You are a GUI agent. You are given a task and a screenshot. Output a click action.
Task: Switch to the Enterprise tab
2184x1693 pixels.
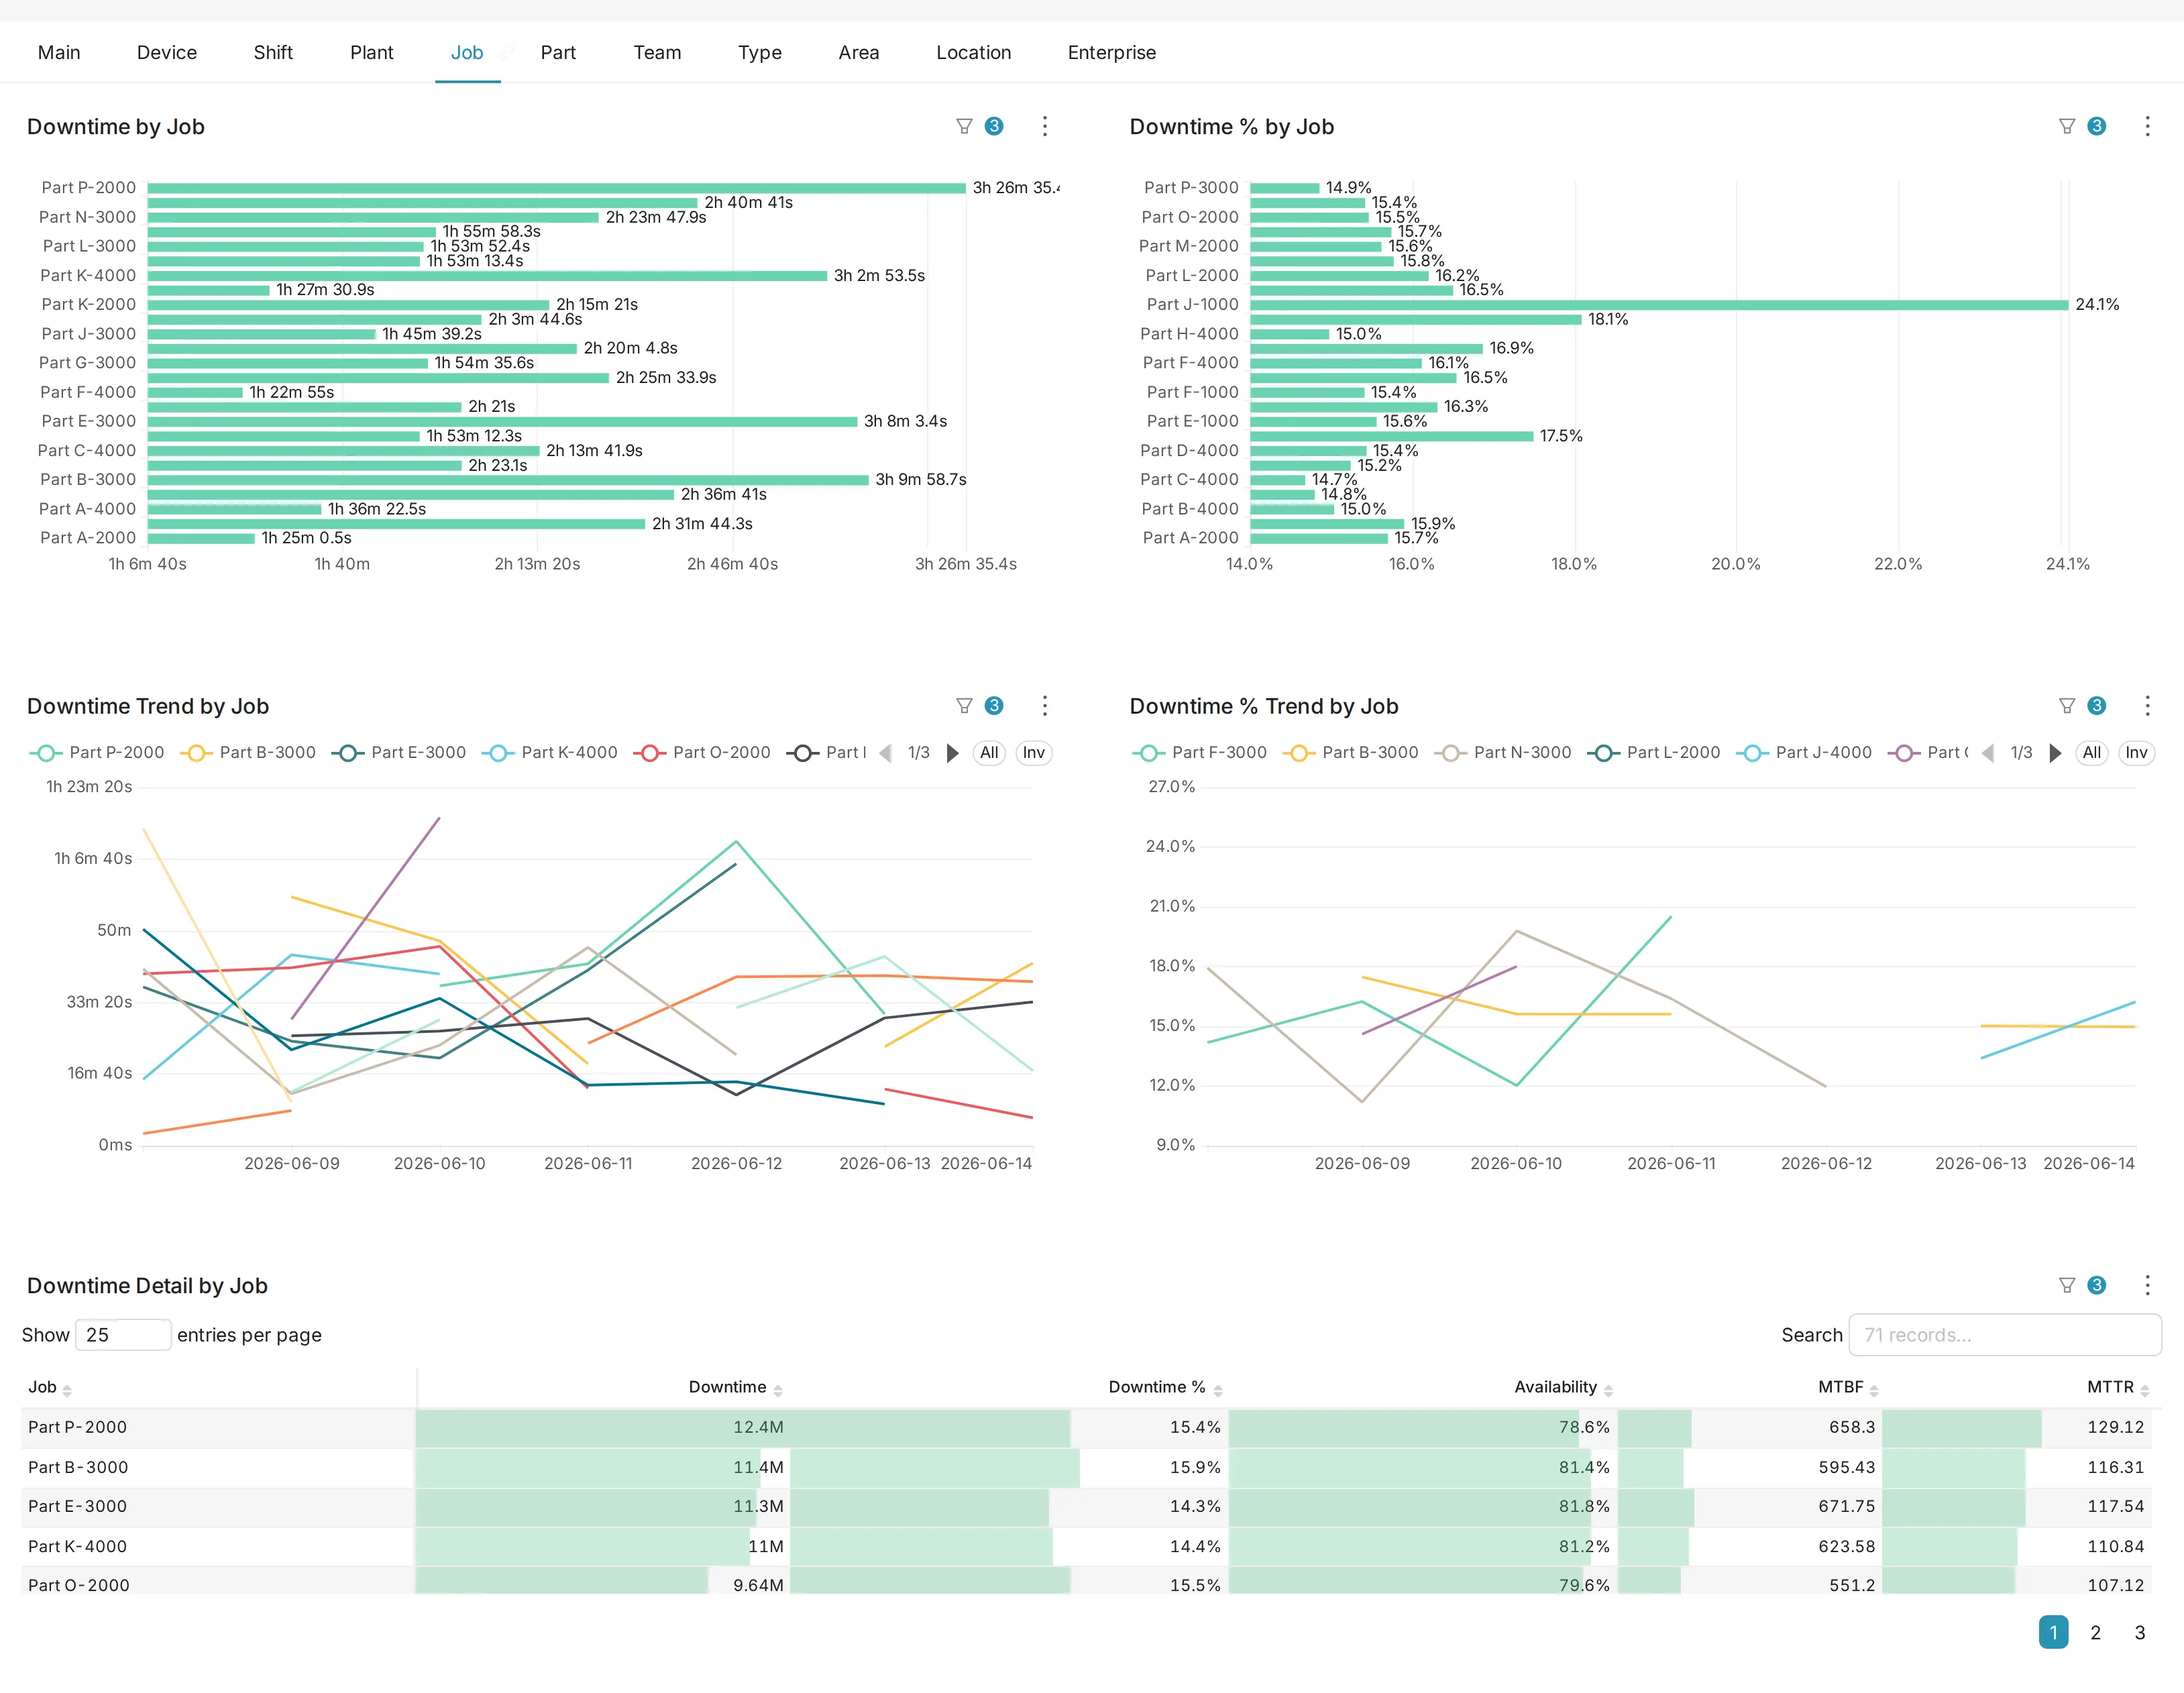1112,52
